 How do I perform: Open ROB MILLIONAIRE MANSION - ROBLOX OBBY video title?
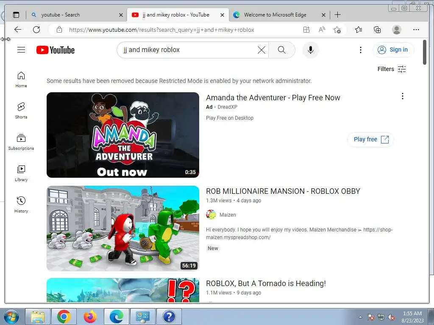pos(283,191)
